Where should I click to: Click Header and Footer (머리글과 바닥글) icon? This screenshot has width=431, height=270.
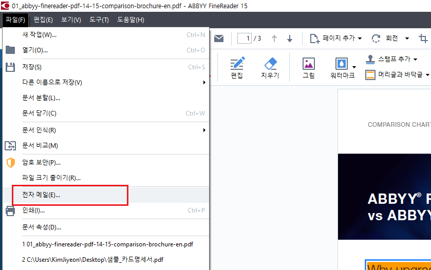click(x=370, y=75)
